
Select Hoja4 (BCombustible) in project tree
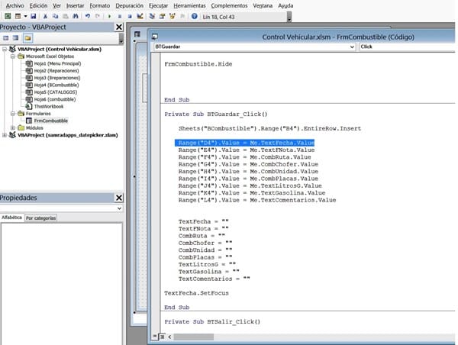(x=52, y=85)
